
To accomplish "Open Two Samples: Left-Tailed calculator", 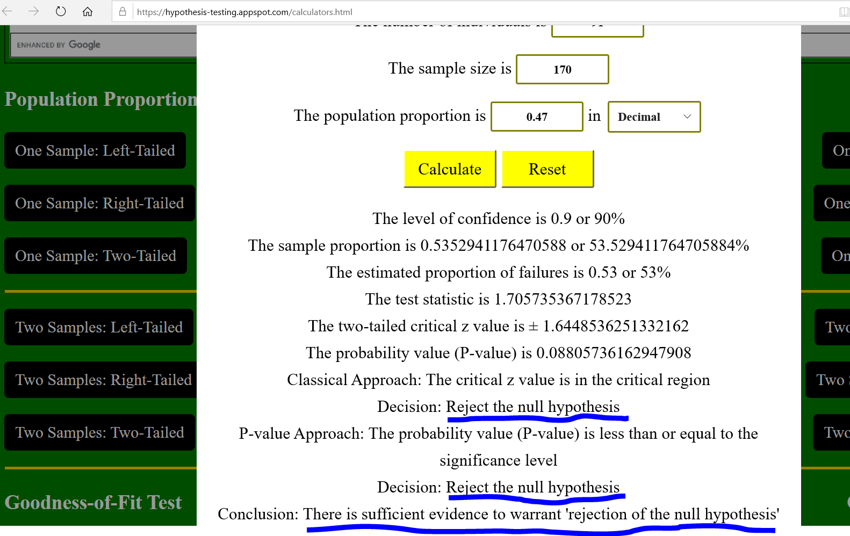I will pyautogui.click(x=99, y=327).
